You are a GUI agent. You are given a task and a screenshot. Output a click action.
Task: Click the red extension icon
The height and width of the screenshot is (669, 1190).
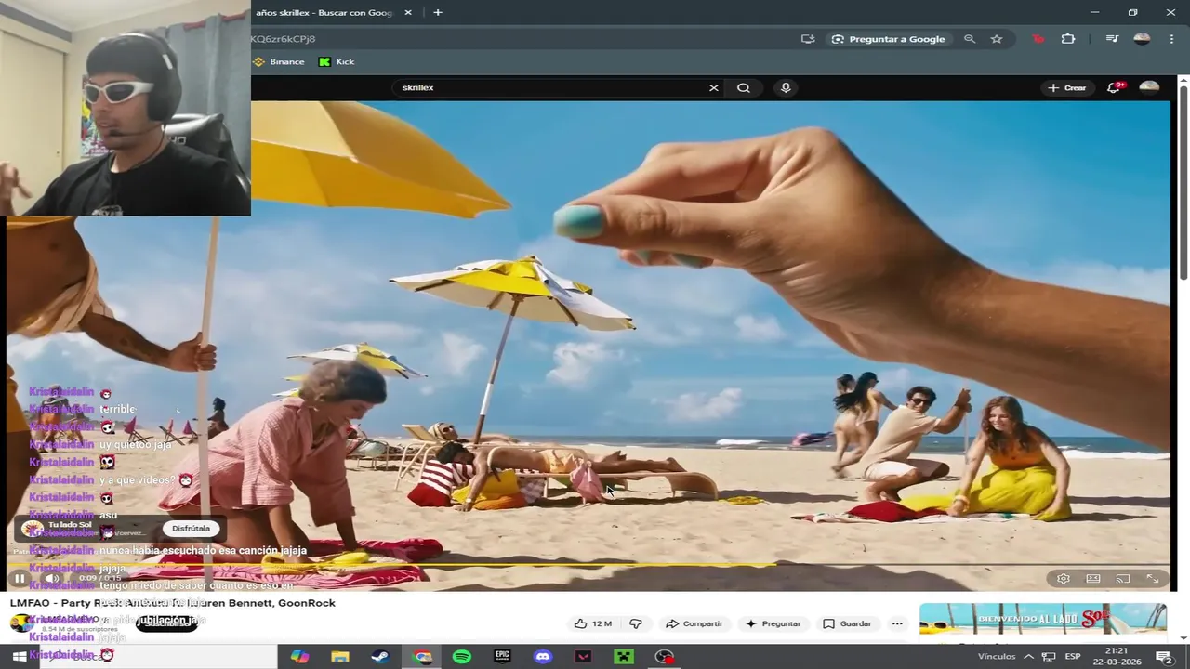pyautogui.click(x=1038, y=39)
